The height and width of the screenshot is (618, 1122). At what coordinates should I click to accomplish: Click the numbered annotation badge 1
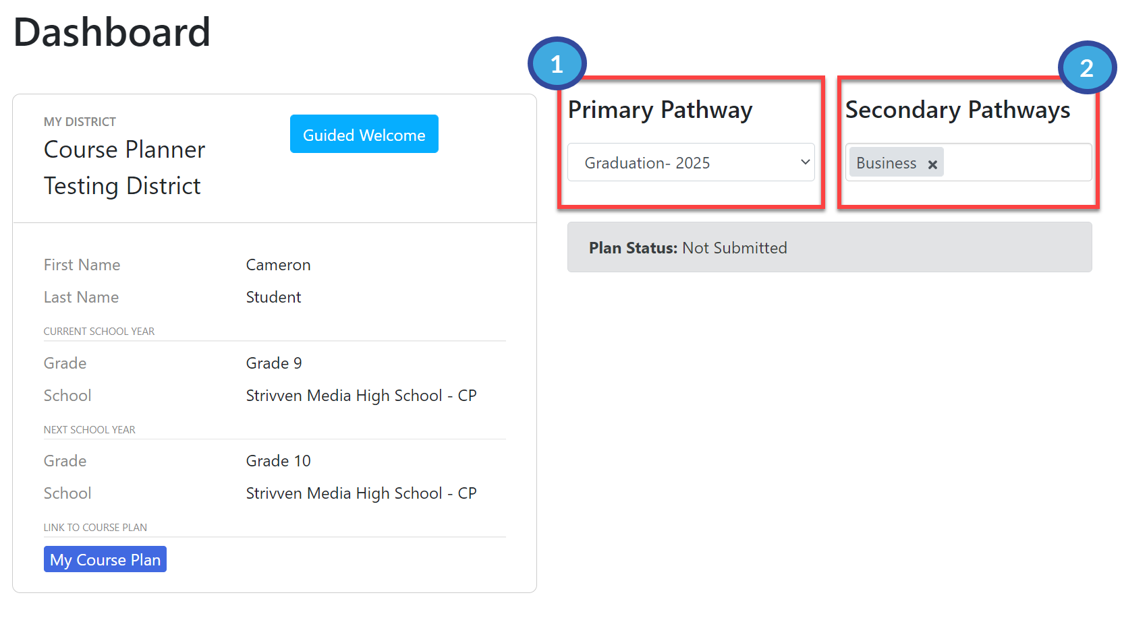(x=557, y=63)
